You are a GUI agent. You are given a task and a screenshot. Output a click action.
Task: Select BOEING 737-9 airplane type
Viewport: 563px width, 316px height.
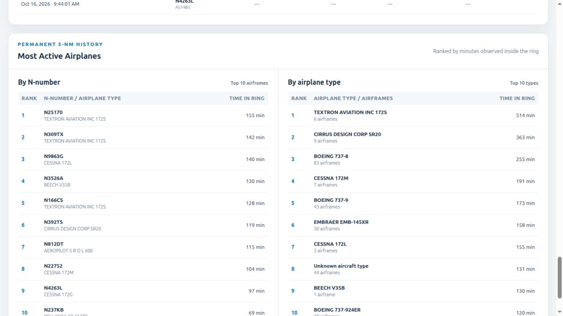pos(331,200)
